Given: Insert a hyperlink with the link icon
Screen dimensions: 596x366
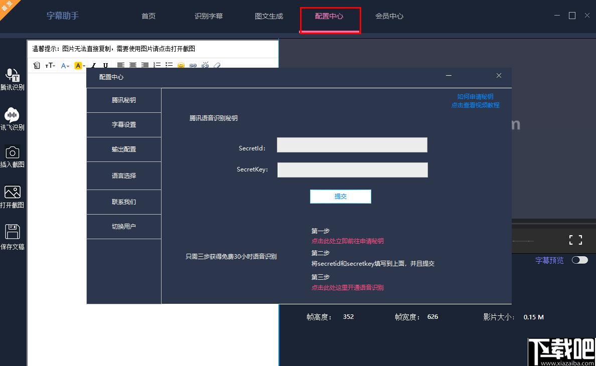Looking at the screenshot, I should [x=193, y=65].
